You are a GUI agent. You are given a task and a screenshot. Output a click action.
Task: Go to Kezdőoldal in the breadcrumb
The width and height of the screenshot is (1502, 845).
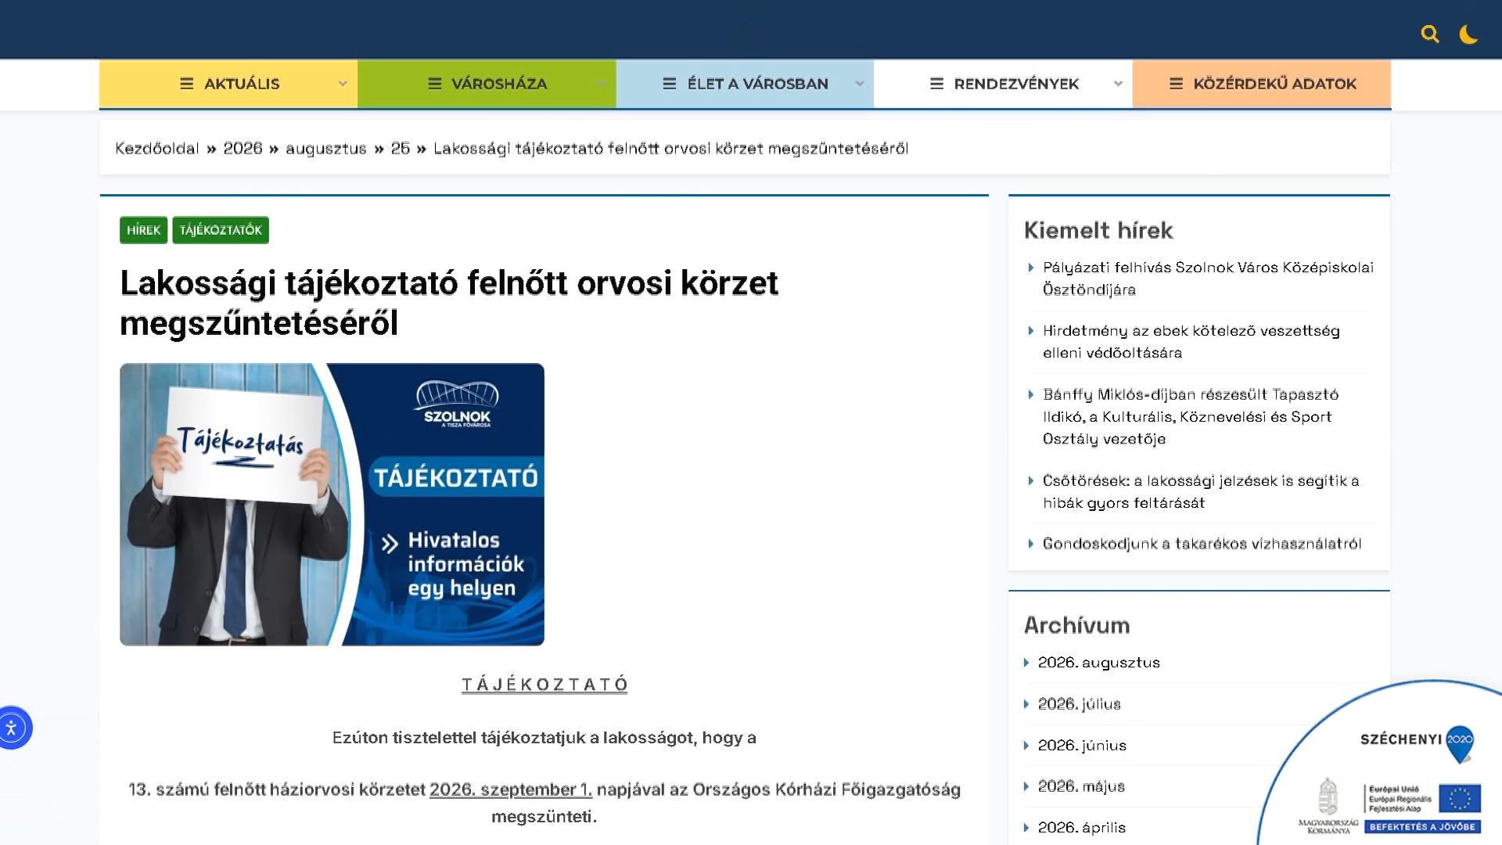[157, 149]
